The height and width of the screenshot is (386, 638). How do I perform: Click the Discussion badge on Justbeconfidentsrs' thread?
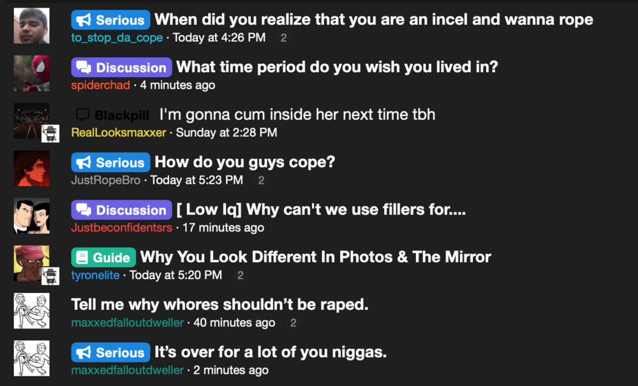121,210
